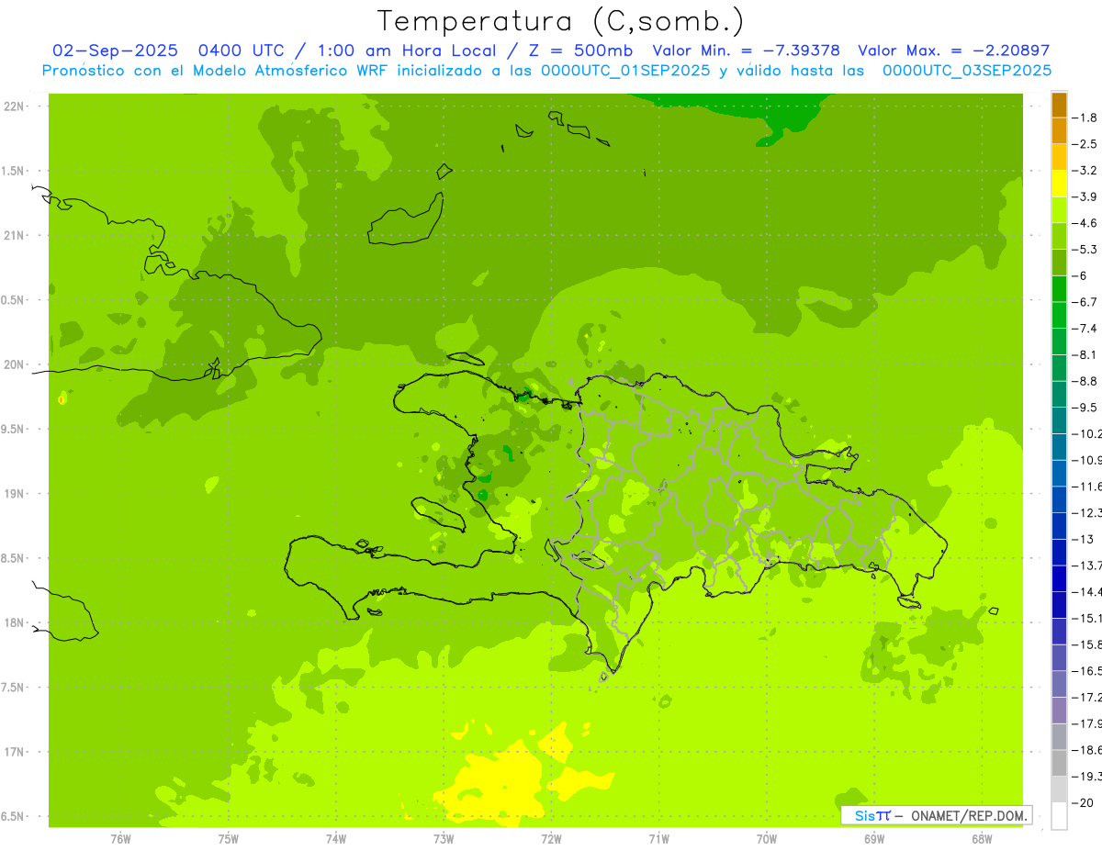Click the '74W' longitude label
This screenshot has height=851, width=1102.
click(335, 838)
